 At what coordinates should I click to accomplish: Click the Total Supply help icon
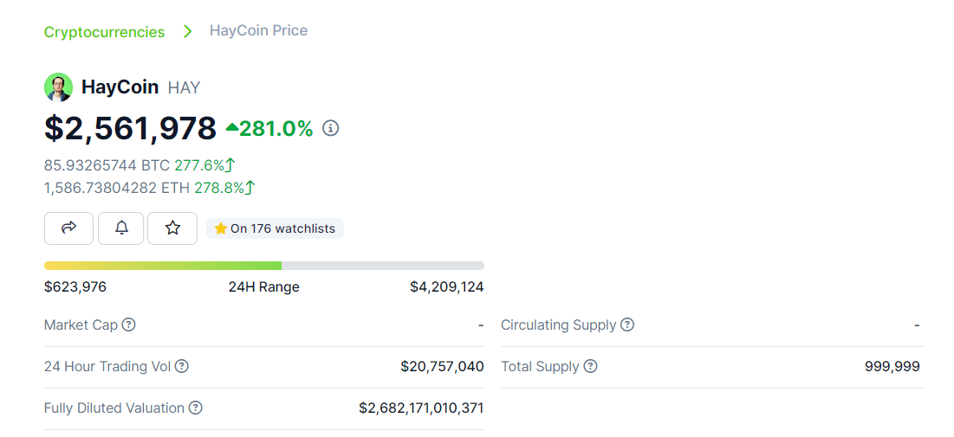(x=590, y=367)
